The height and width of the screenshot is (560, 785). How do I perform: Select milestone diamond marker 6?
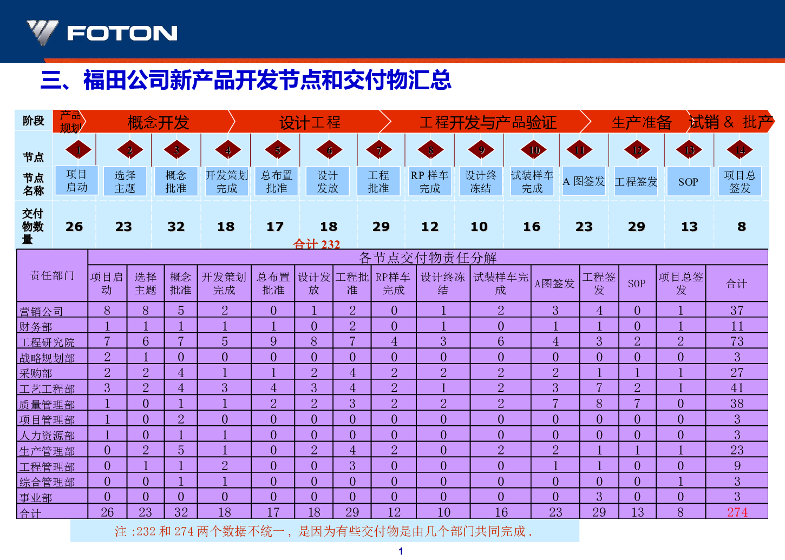tap(330, 150)
